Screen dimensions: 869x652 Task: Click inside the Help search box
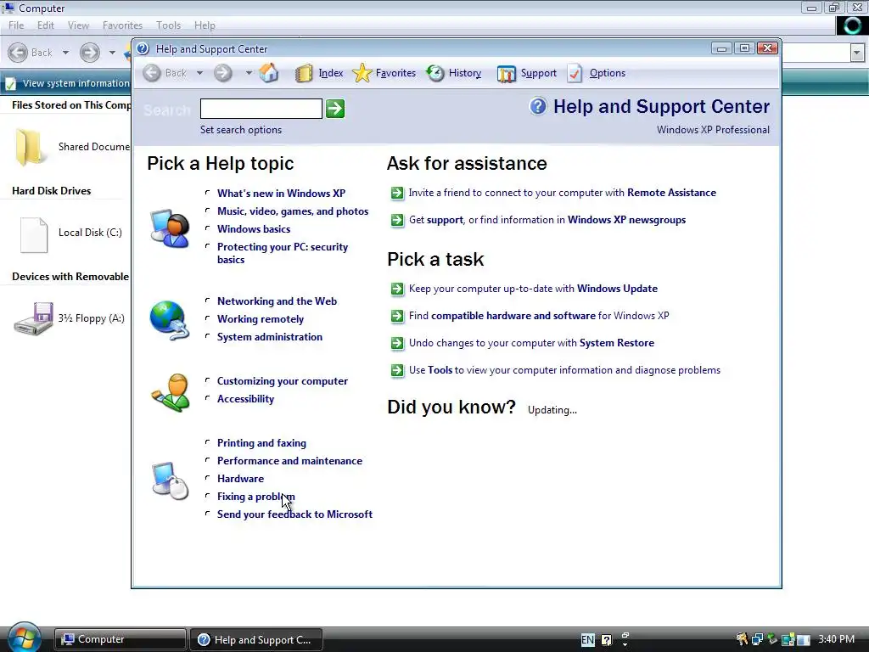[x=261, y=109]
